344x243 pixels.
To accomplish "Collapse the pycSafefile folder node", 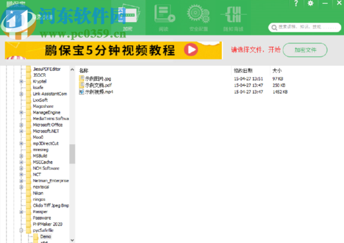I will (21, 231).
